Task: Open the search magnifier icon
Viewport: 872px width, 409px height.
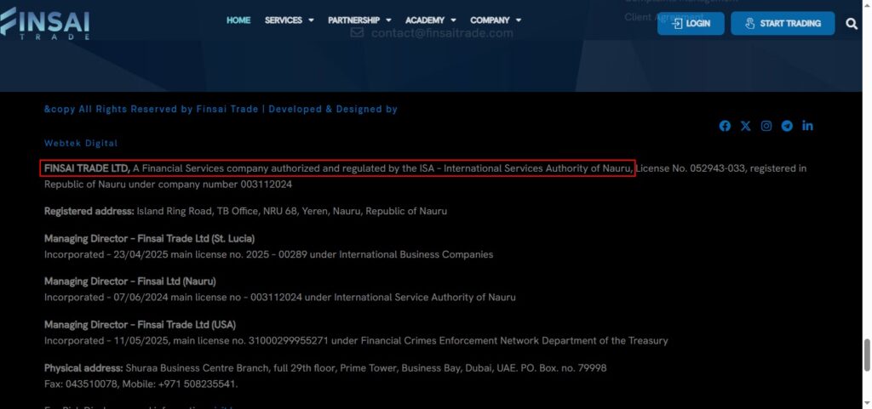Action: 852,24
